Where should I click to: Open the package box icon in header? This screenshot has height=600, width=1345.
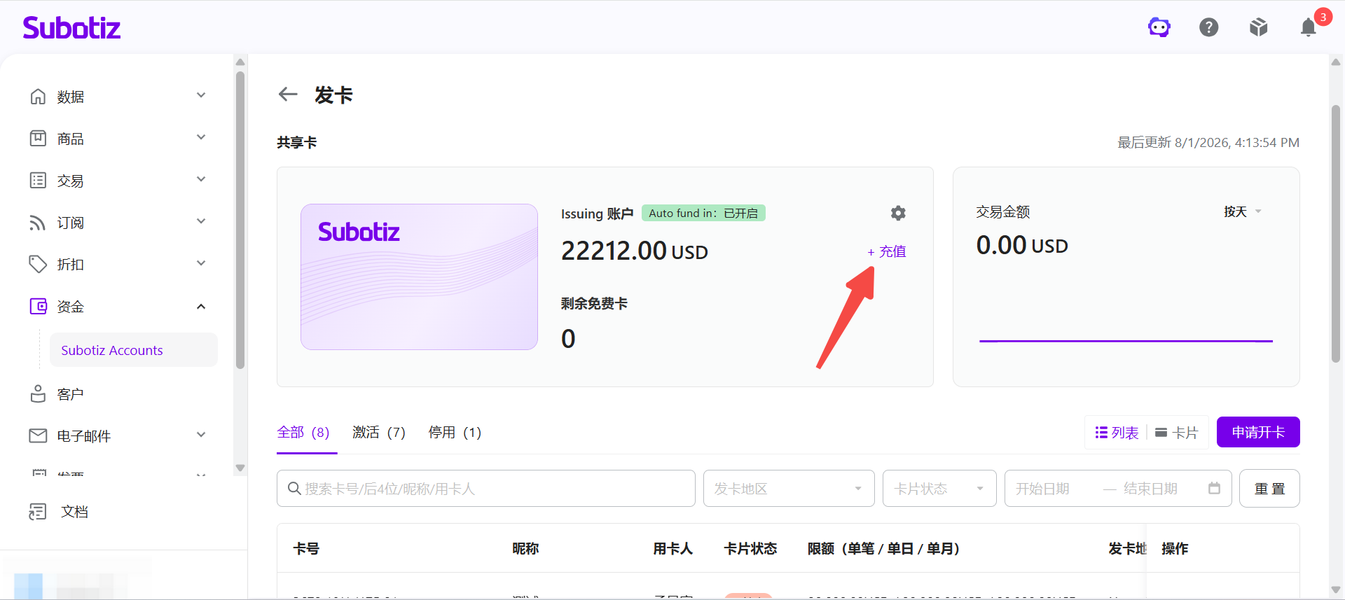point(1259,27)
